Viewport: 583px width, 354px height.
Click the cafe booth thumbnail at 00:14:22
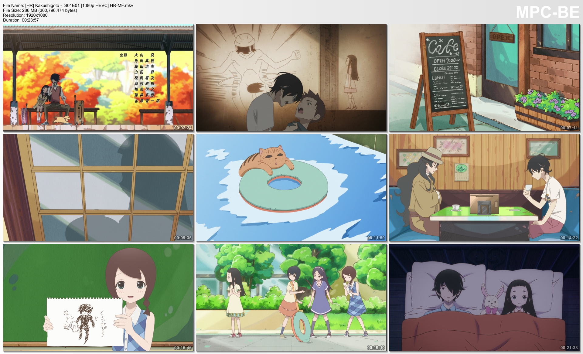click(484, 188)
